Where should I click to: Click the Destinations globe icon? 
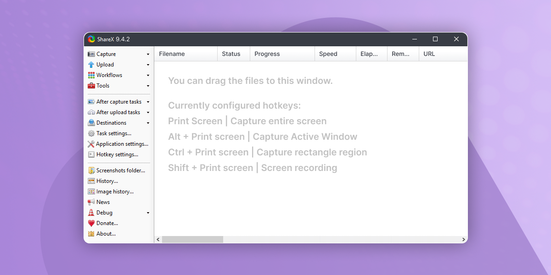click(x=91, y=123)
